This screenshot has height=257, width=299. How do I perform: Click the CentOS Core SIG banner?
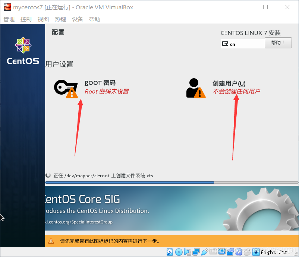(171, 208)
